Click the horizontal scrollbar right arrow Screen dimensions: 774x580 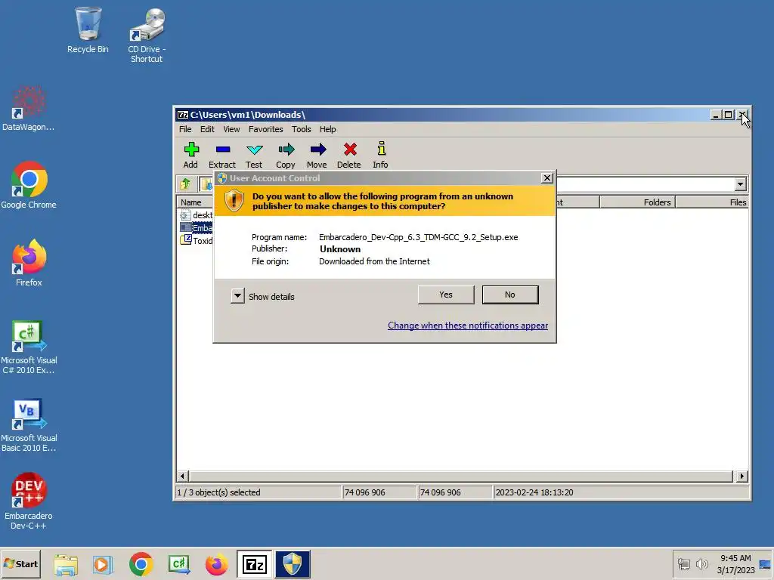pyautogui.click(x=741, y=476)
